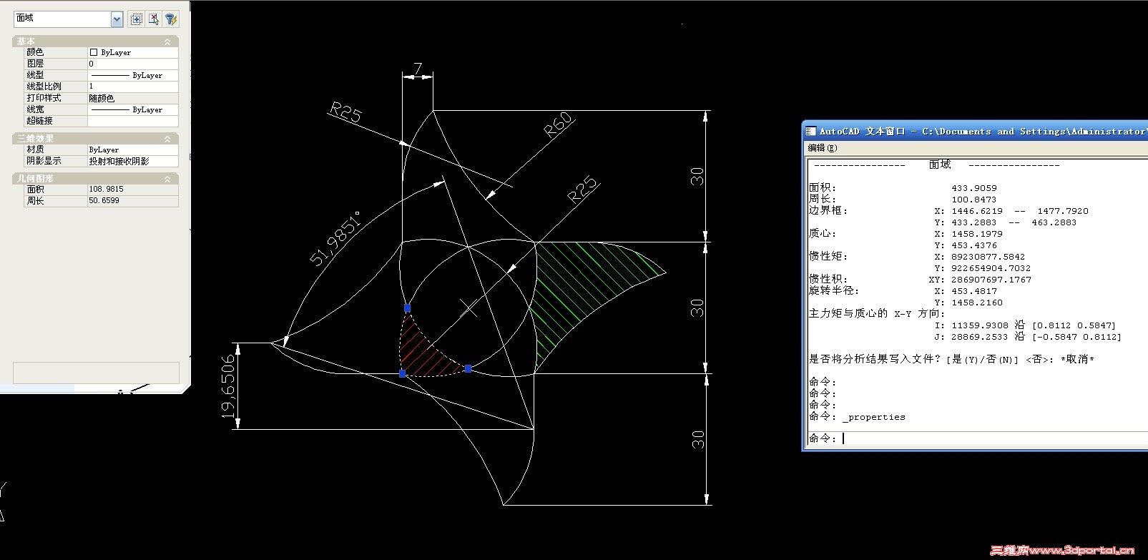Viewport: 1148px width, 560px height.
Task: Click the AutoCAD 文本窗口 title bar
Action: coord(976,131)
